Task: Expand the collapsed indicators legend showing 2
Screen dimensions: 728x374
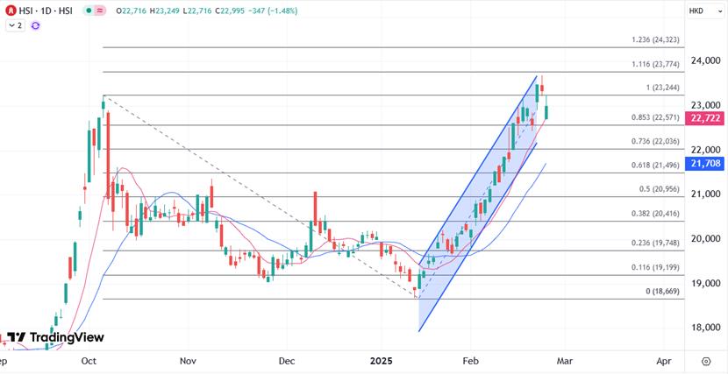Action: [x=14, y=25]
